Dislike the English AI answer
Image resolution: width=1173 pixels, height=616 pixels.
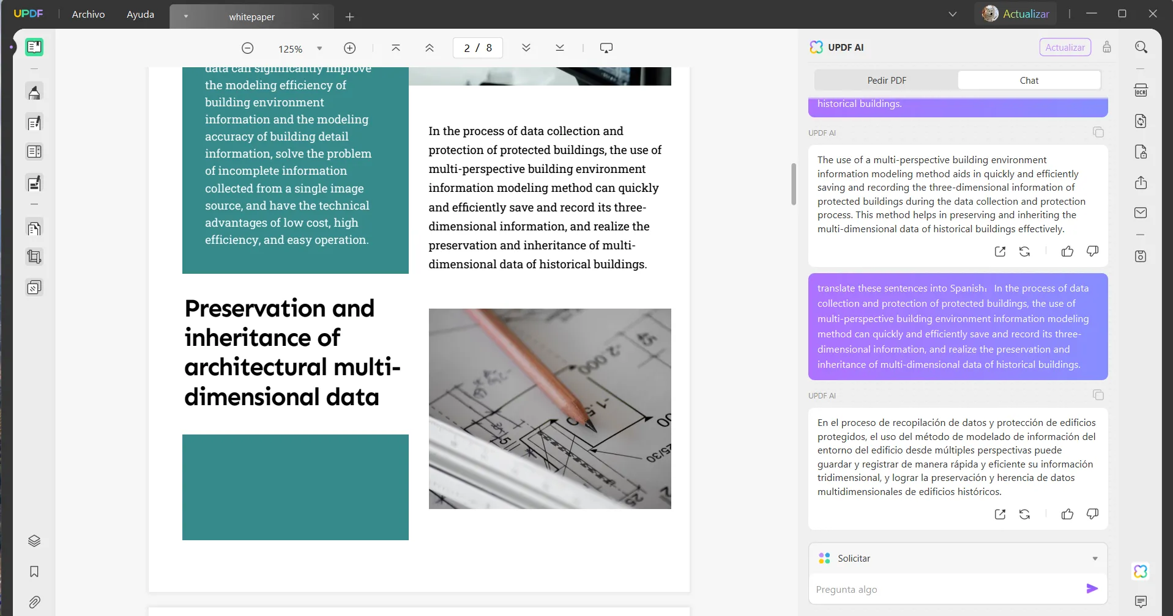1092,251
